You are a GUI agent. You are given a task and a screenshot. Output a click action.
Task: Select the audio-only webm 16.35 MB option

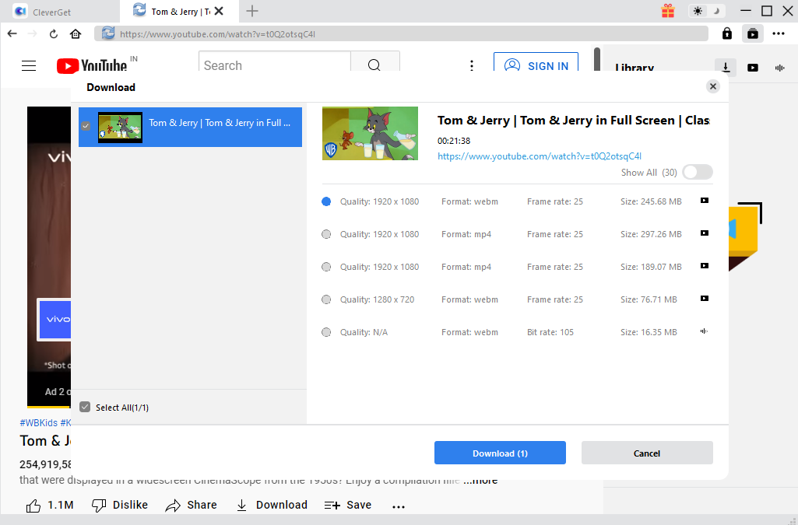(x=326, y=332)
